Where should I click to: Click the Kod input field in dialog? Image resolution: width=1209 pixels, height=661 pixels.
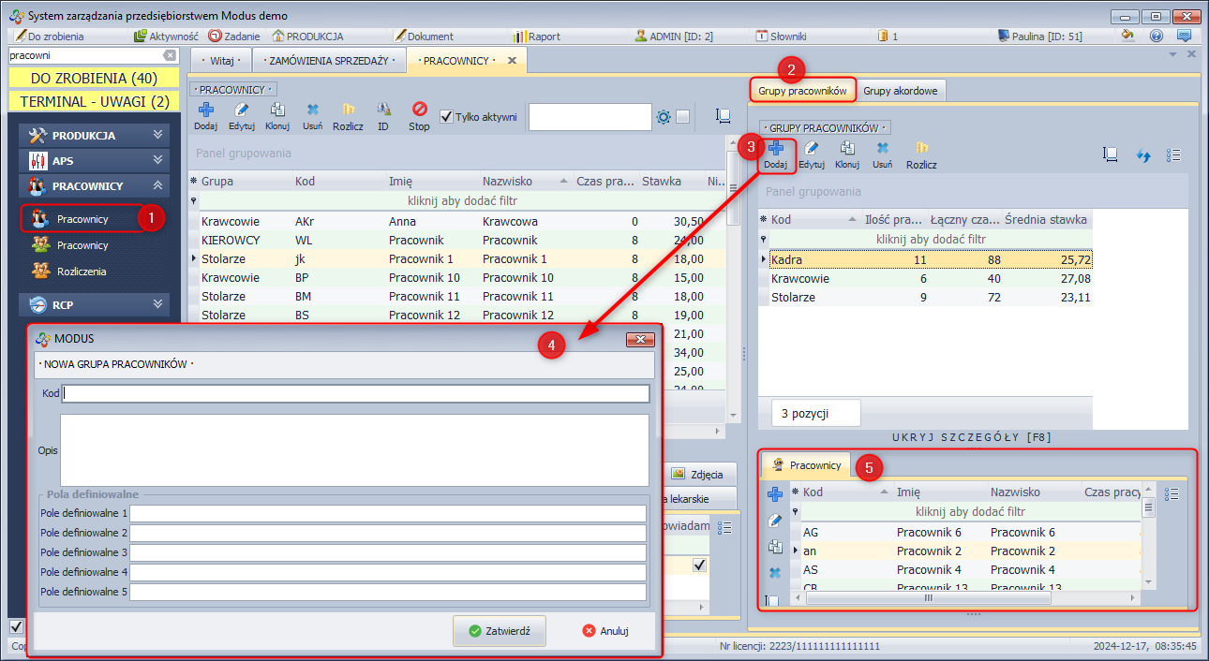click(356, 393)
